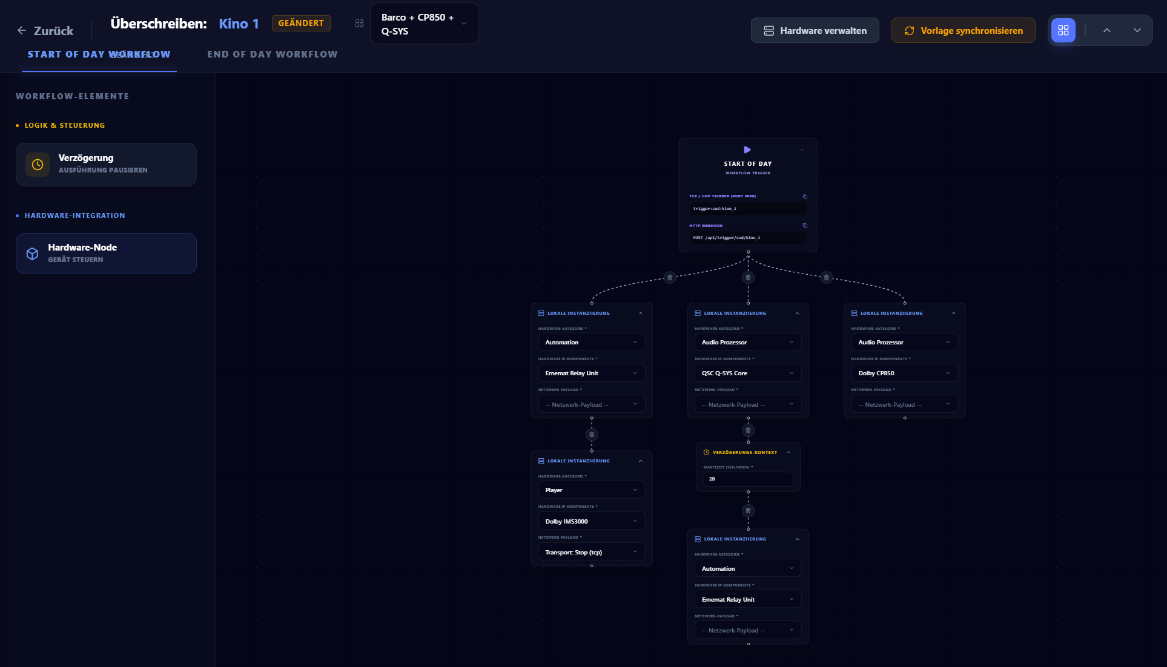
Task: Copy the HTTP webhook endpoint
Action: [x=805, y=225]
